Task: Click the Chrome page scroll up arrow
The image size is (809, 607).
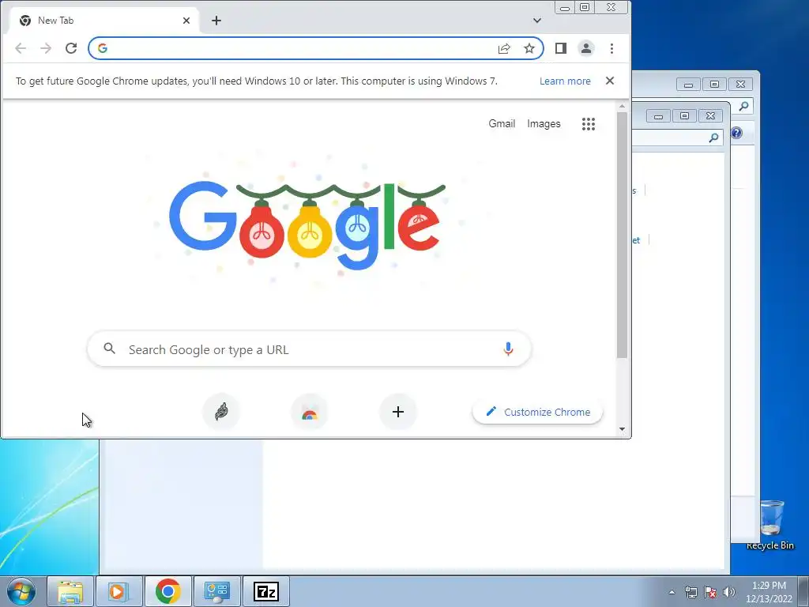Action: [623, 106]
